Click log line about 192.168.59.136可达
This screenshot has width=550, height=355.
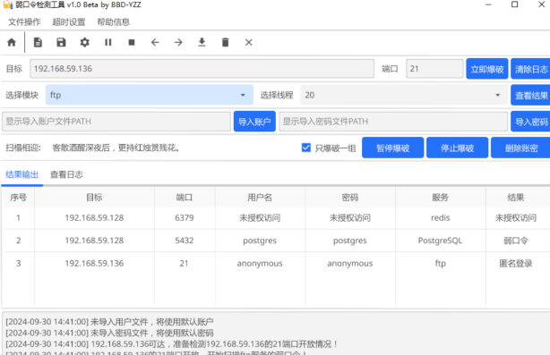(171, 343)
